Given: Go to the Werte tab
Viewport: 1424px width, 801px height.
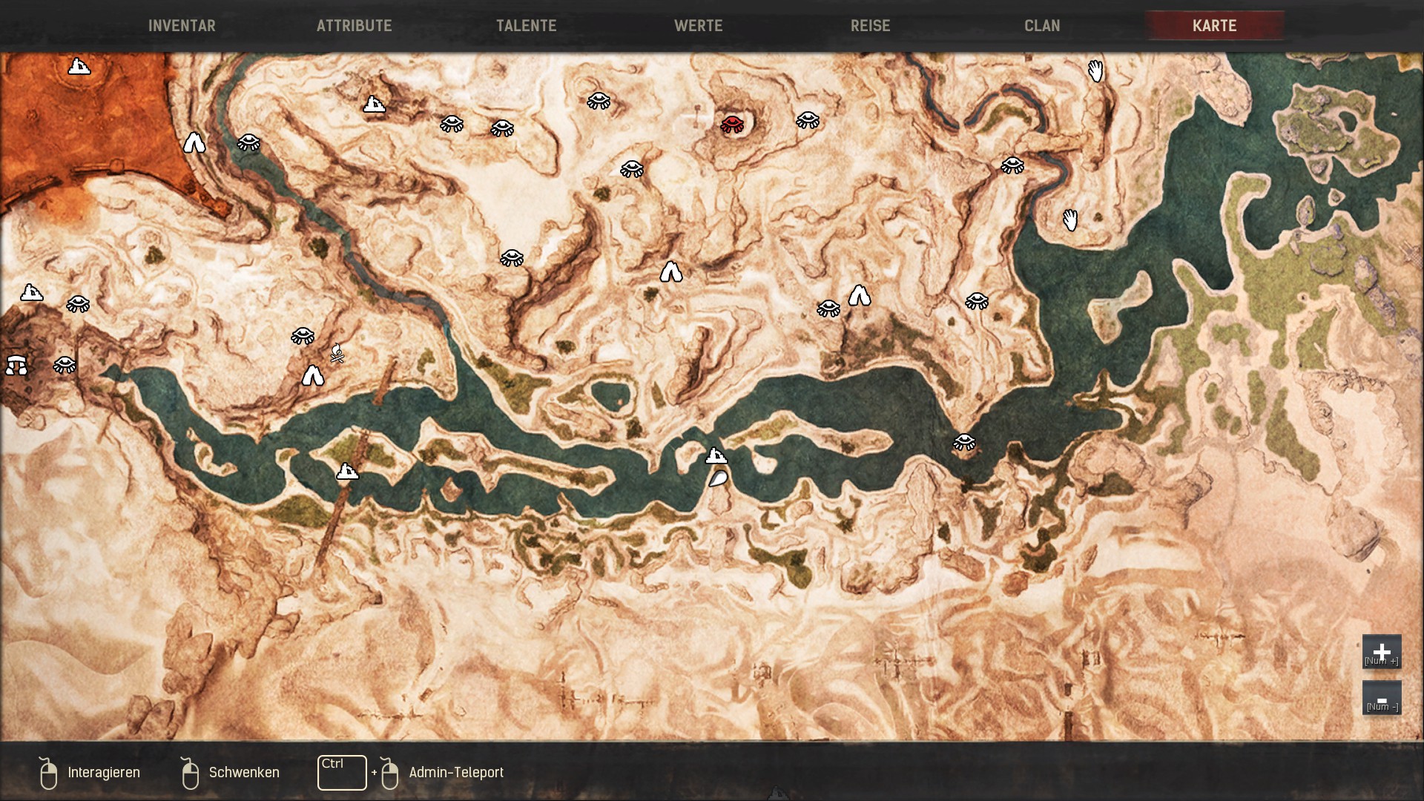Looking at the screenshot, I should (698, 25).
